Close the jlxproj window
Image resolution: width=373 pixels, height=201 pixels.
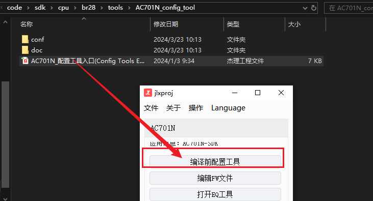pyautogui.click(x=281, y=93)
